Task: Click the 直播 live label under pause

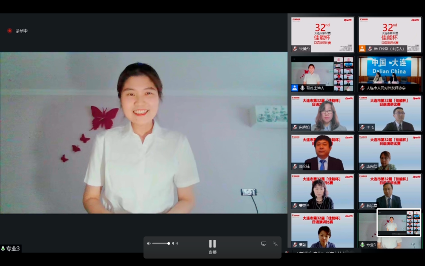Action: click(x=212, y=253)
